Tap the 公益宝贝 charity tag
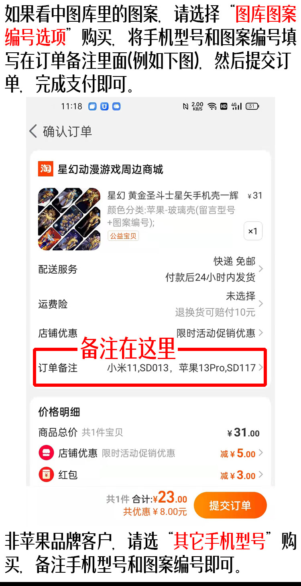Viewport: 301px width, 586px height. [123, 236]
